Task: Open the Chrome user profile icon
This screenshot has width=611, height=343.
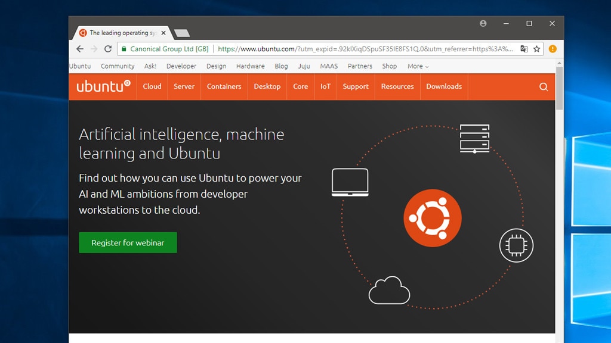Action: pos(483,24)
